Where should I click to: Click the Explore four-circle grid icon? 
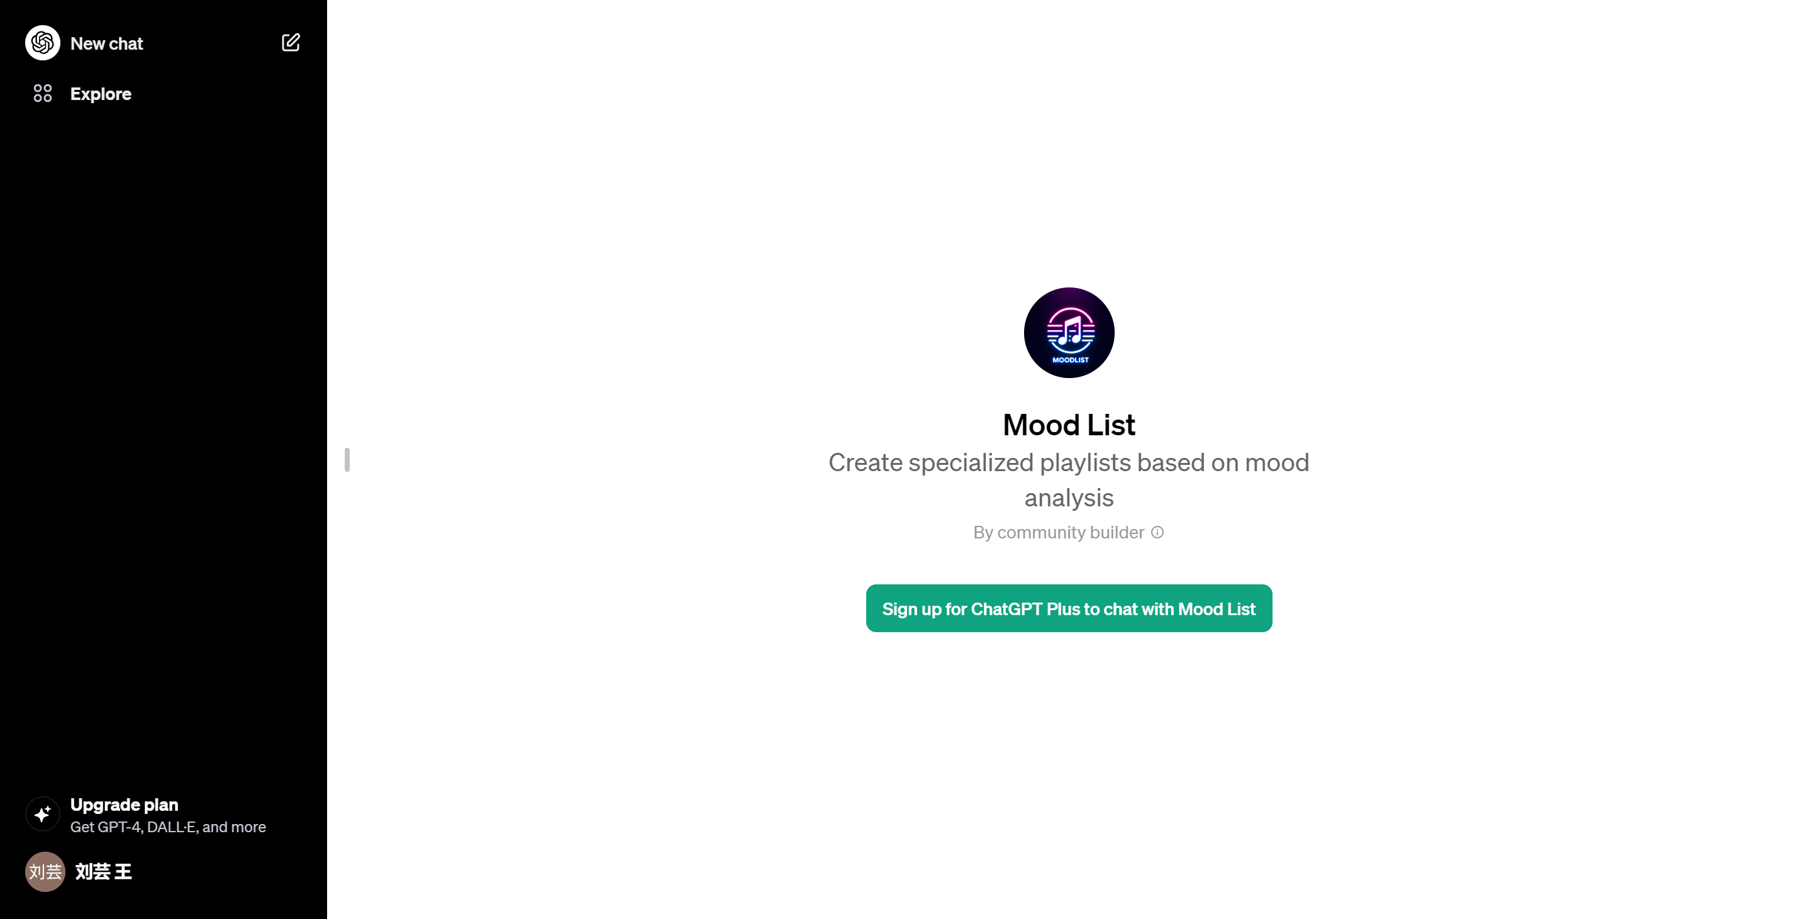pos(42,94)
